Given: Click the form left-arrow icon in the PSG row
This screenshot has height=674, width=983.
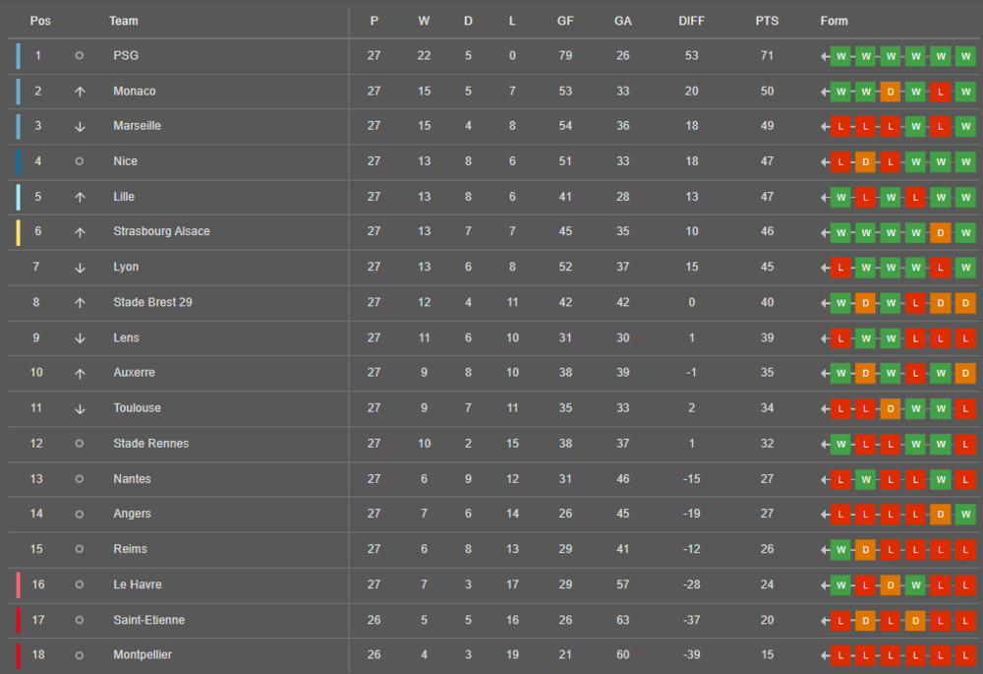Looking at the screenshot, I should [825, 56].
